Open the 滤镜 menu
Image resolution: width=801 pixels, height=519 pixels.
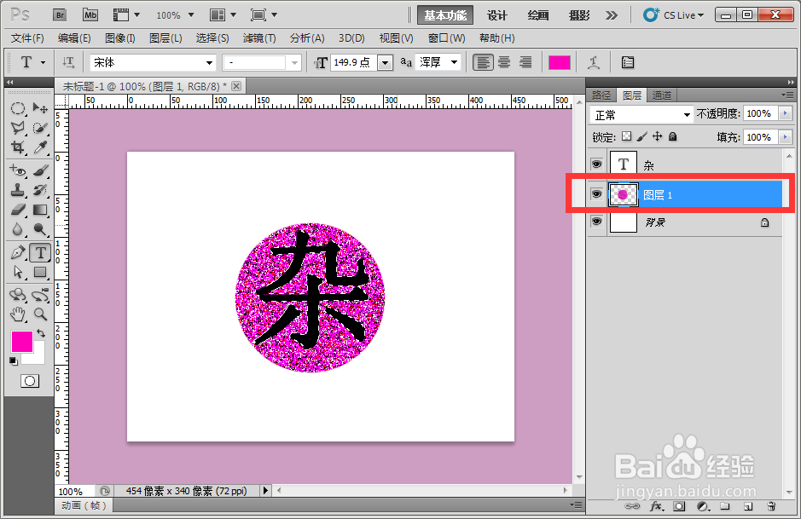258,37
